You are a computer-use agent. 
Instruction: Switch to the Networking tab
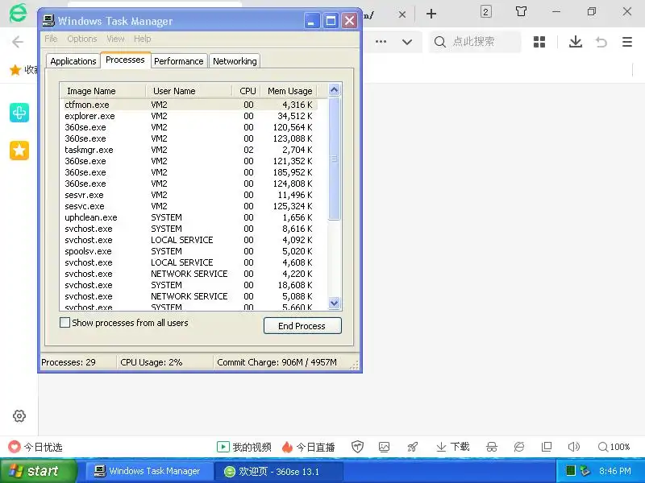pyautogui.click(x=235, y=61)
